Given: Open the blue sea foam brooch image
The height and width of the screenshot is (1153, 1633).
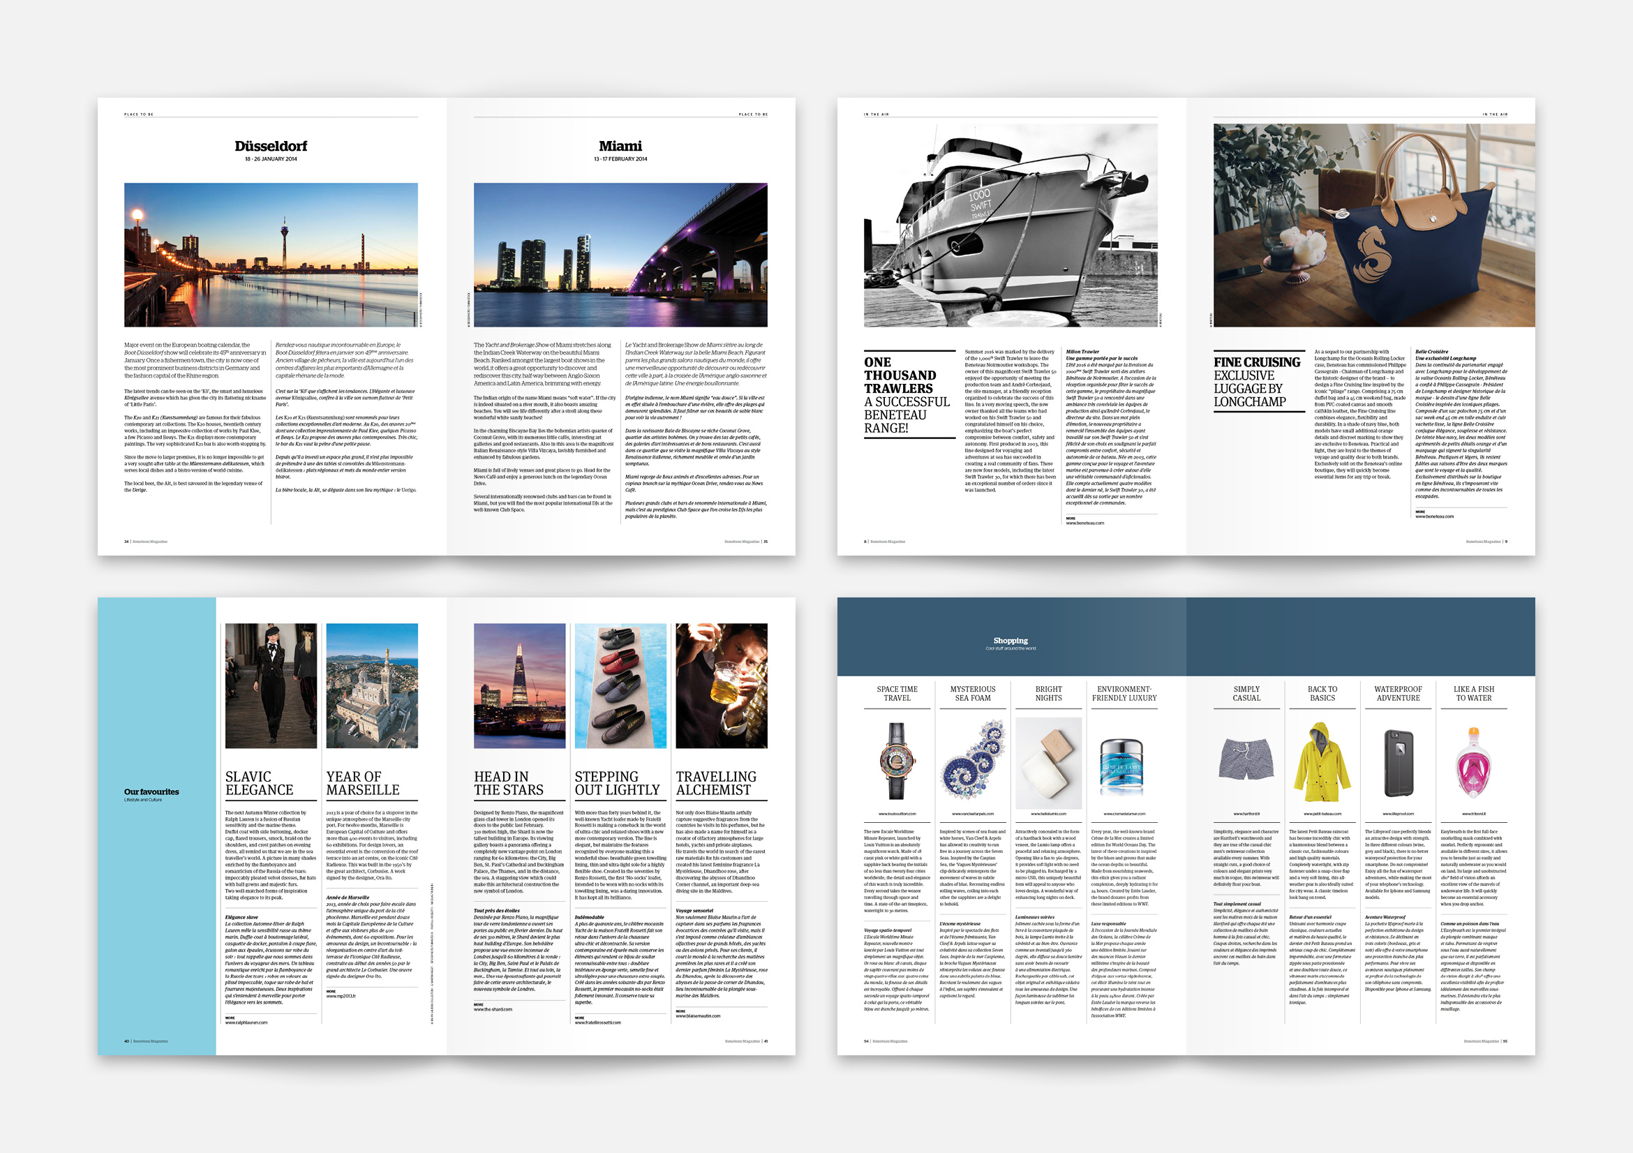Looking at the screenshot, I should (x=973, y=758).
